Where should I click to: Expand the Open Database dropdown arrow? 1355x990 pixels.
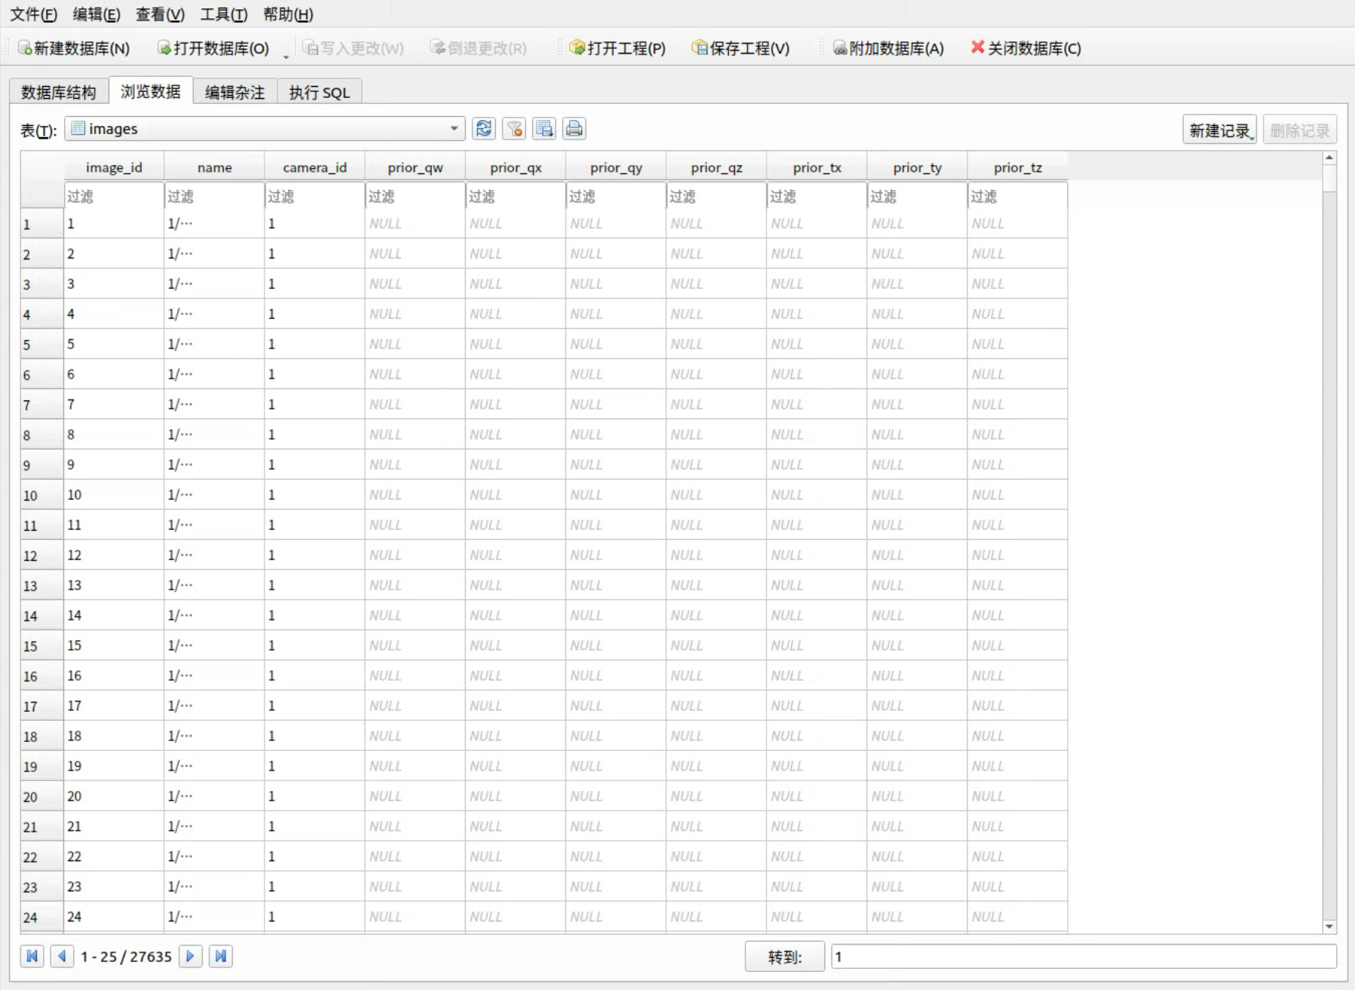[286, 56]
